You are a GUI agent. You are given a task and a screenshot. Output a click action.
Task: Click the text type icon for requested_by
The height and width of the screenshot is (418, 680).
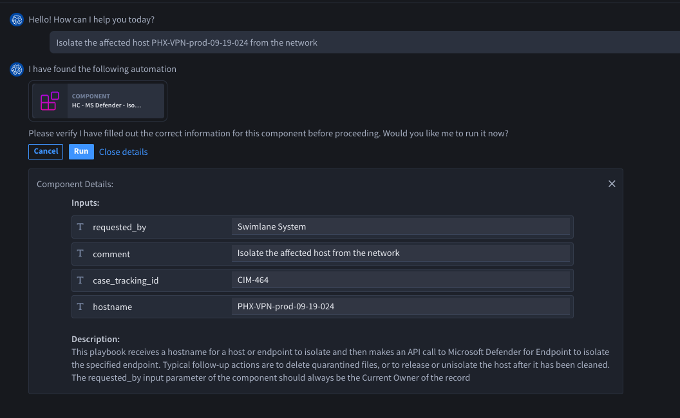coord(80,227)
